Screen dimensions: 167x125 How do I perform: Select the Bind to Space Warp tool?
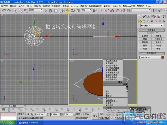coord(26,11)
